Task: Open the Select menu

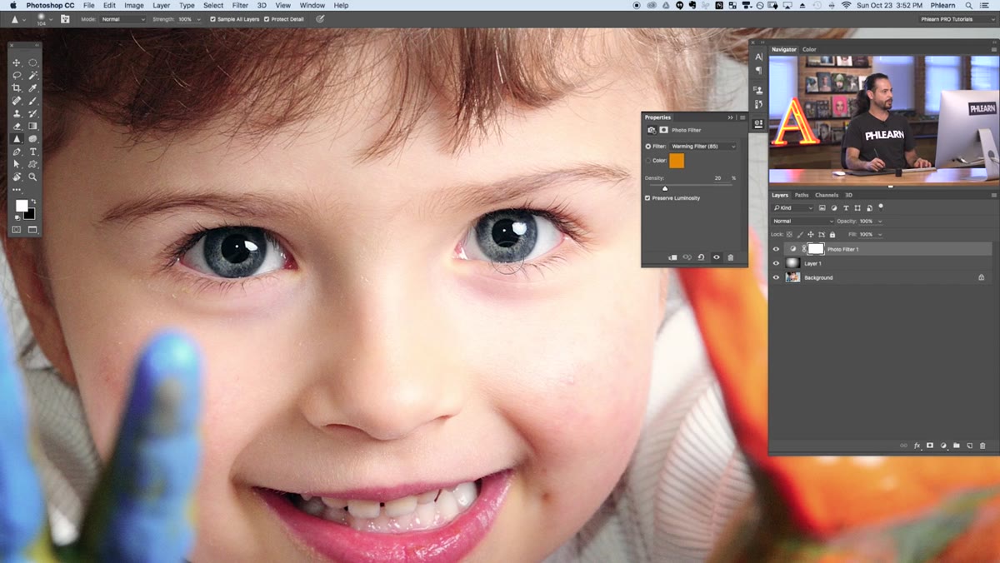Action: [213, 5]
